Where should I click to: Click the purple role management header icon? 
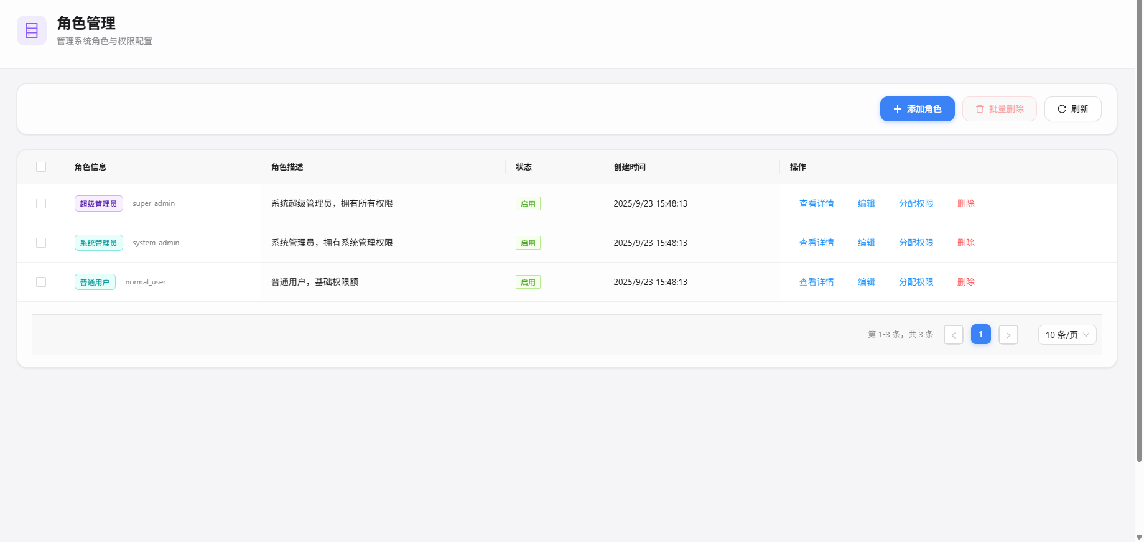(x=32, y=30)
